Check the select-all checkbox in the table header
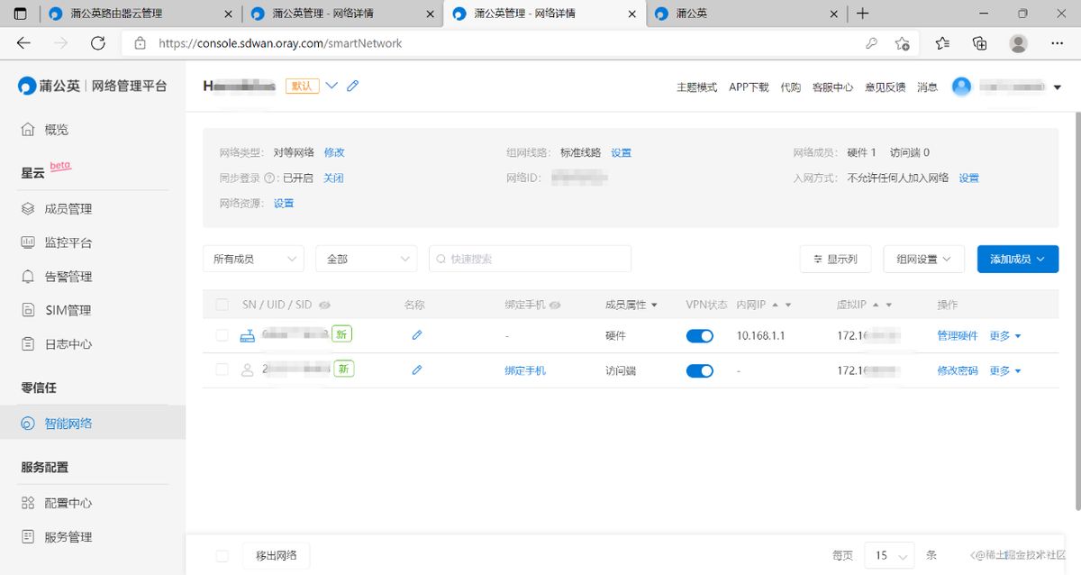This screenshot has width=1081, height=575. point(223,306)
